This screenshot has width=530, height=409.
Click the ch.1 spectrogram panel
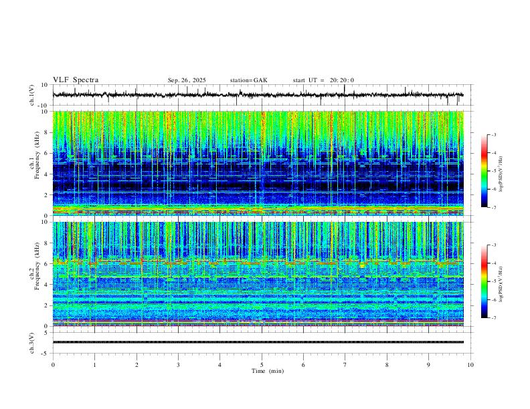tap(258, 163)
